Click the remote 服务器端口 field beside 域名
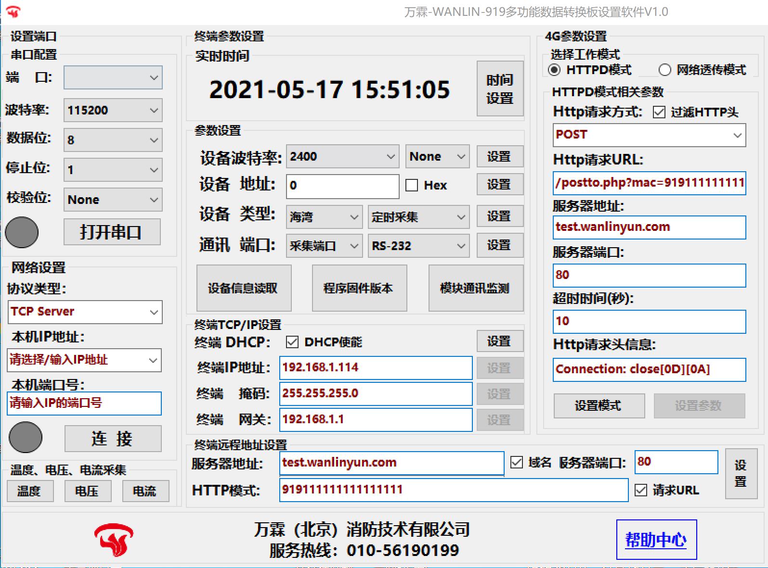 [677, 462]
